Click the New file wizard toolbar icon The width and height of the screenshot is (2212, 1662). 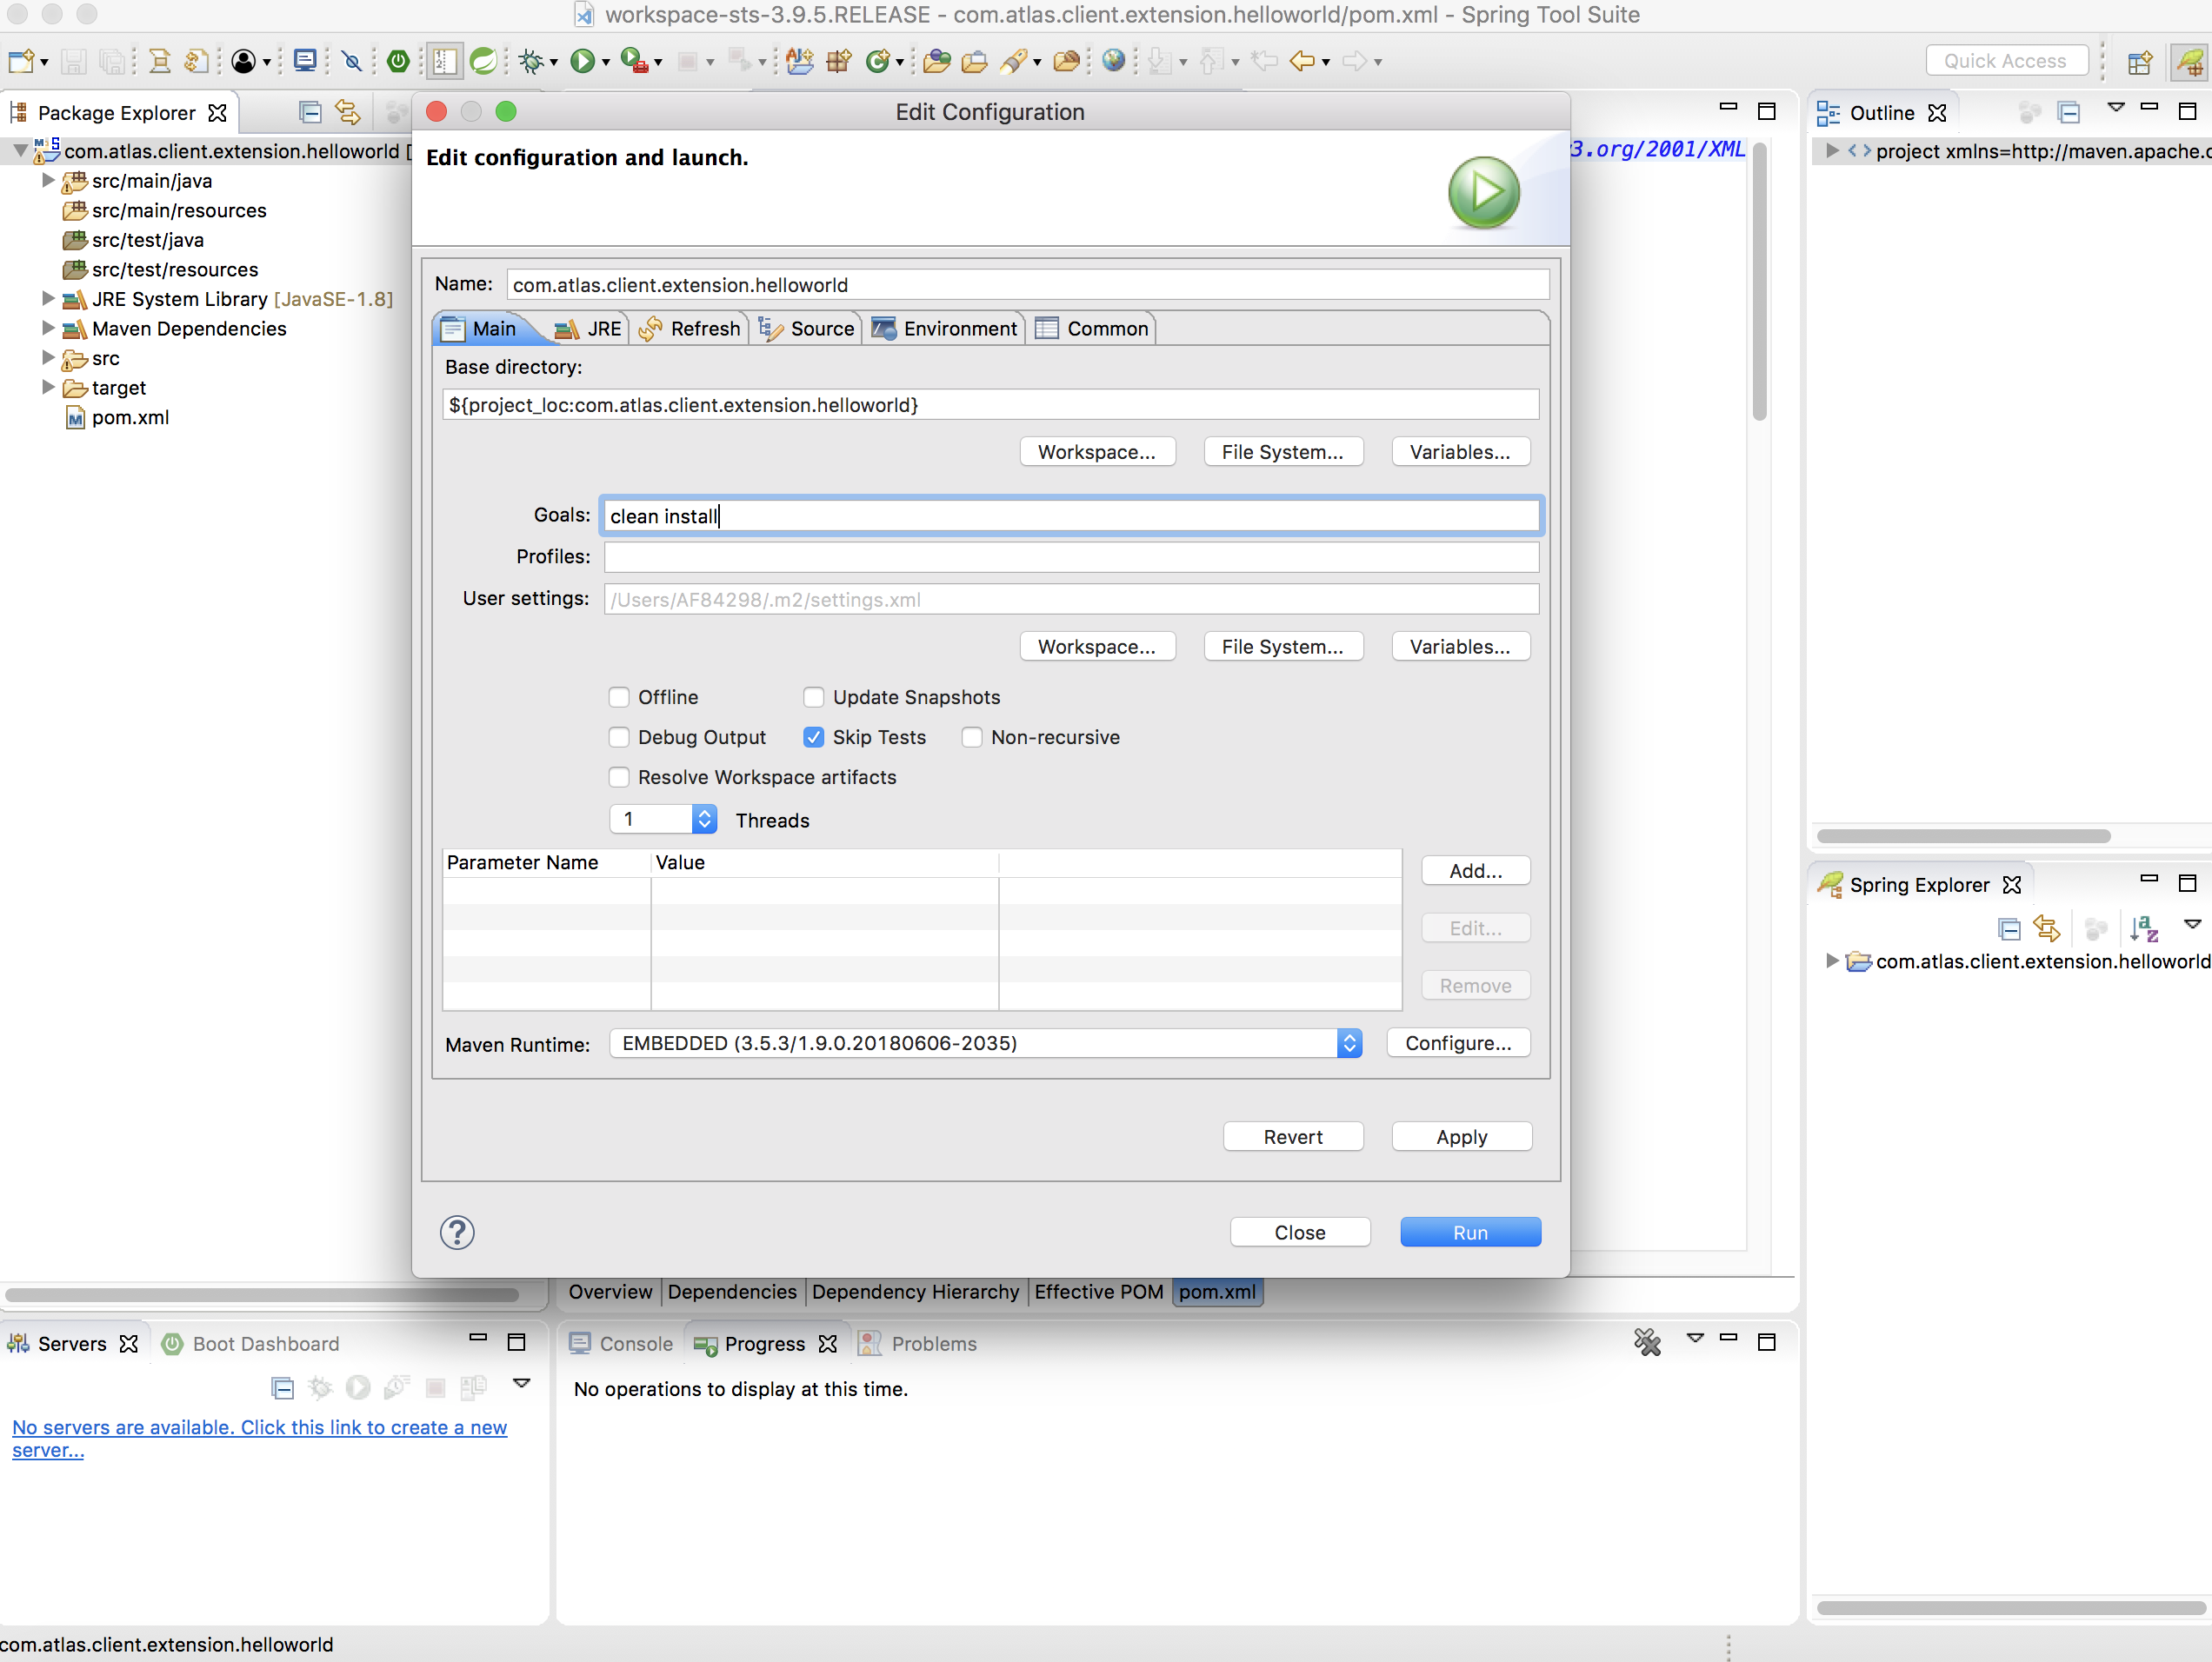coord(21,62)
